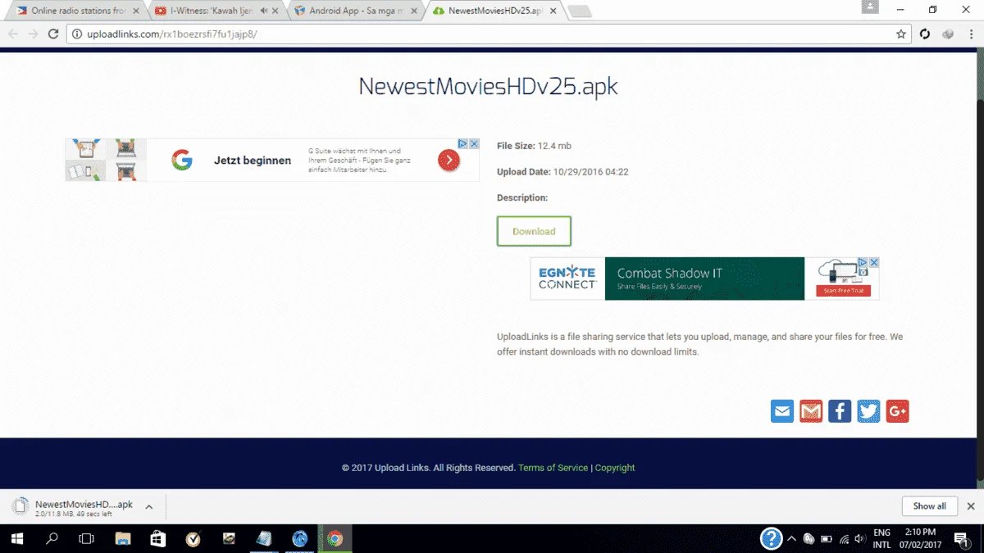This screenshot has height=553, width=984.
Task: Click Show all downloads button
Action: 930,506
